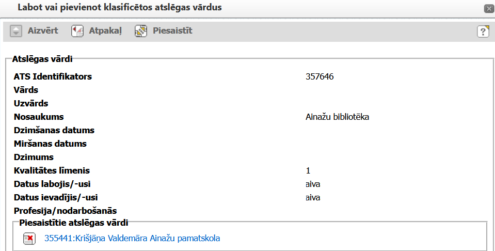Click the Ainažu bibliotēka name value

click(x=337, y=117)
